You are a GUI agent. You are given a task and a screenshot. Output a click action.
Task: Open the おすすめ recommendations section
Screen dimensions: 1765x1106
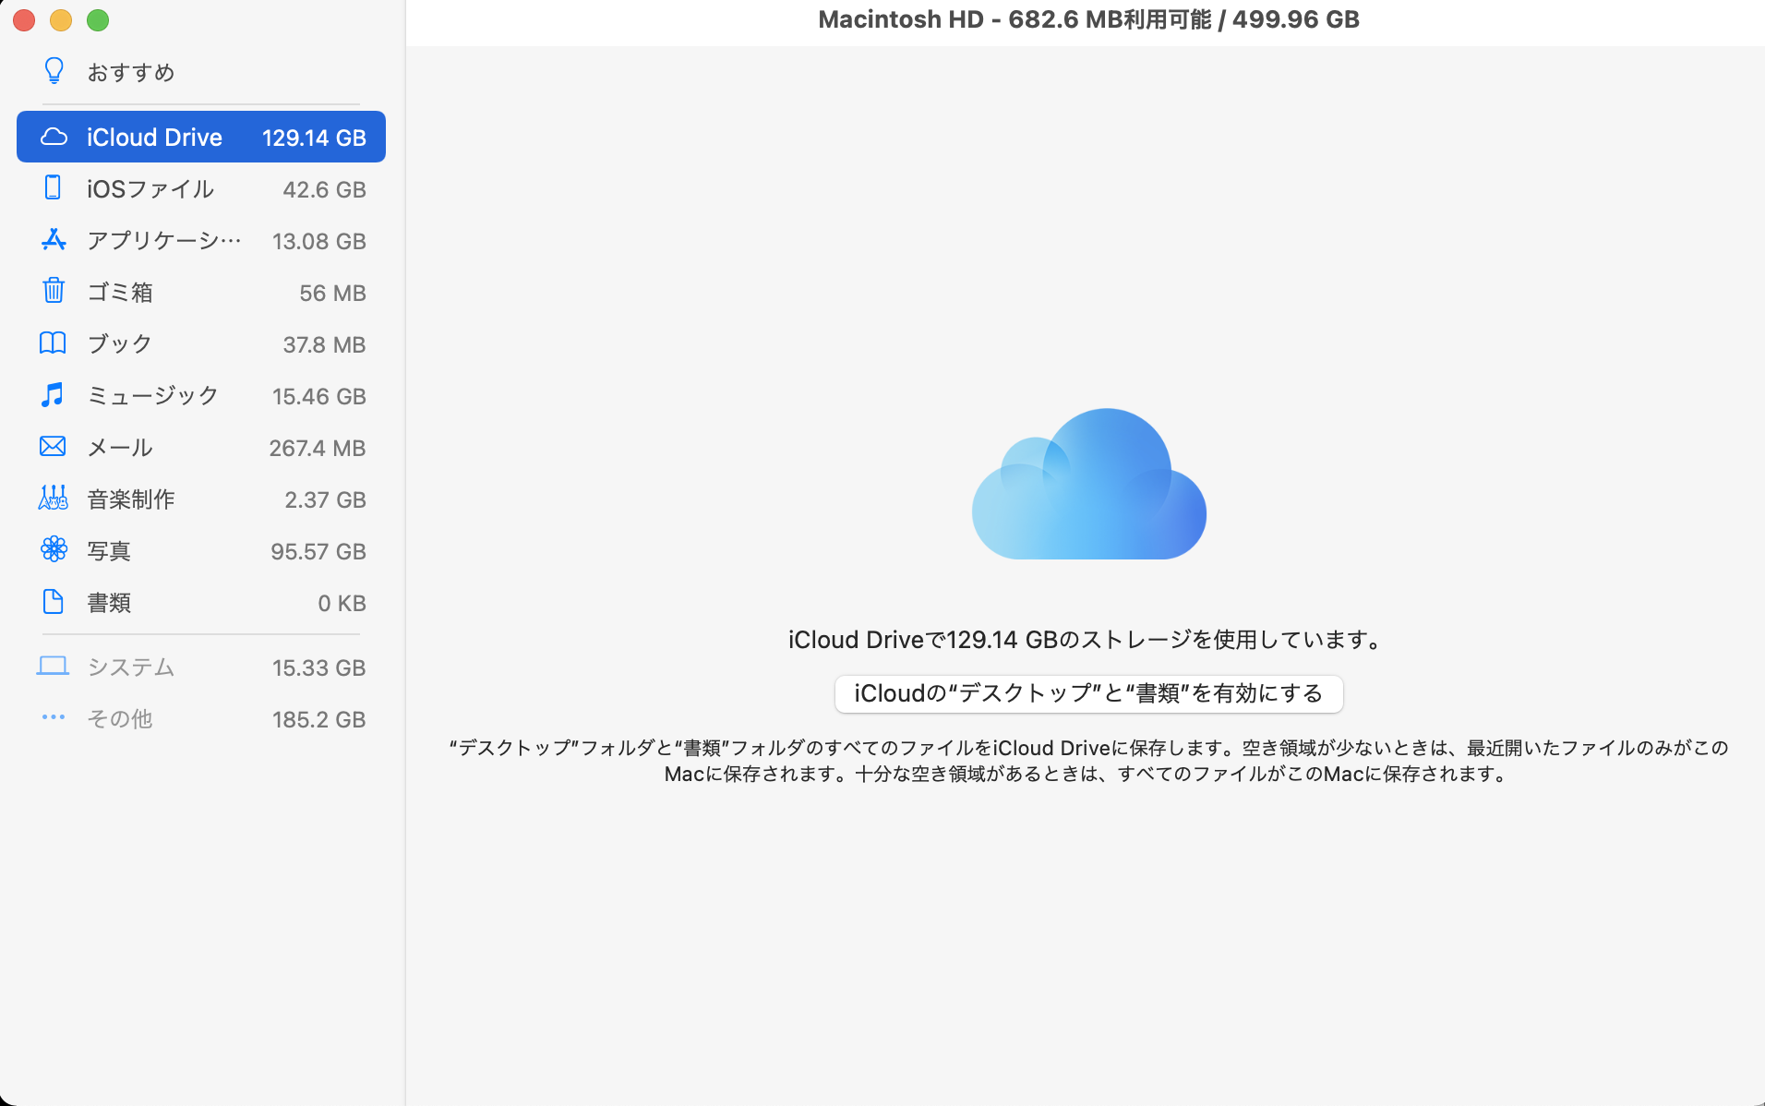(x=201, y=72)
